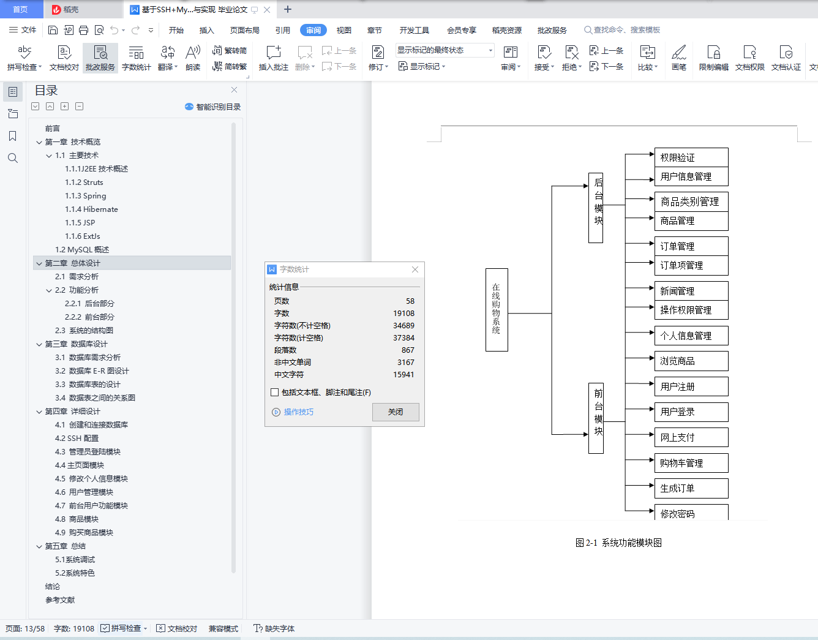Jump to 参考文献 in outline
The height and width of the screenshot is (640, 818).
[x=60, y=600]
